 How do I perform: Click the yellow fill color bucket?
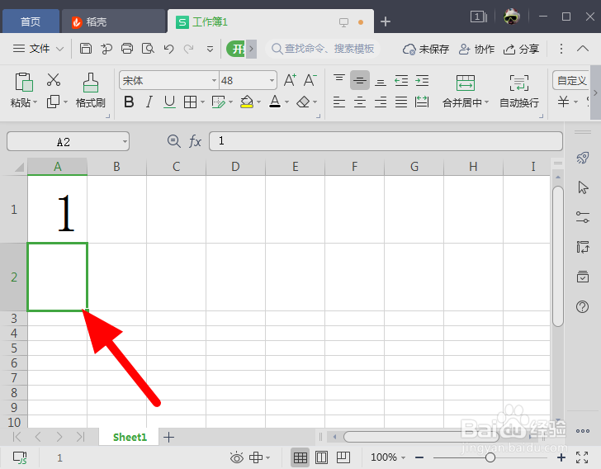tap(247, 102)
